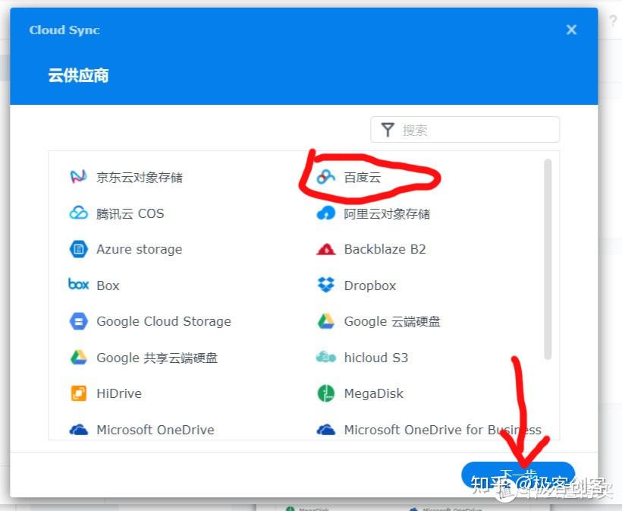The width and height of the screenshot is (622, 511).
Task: Pick the Google 云端硬盘 drive icon
Action: (325, 321)
